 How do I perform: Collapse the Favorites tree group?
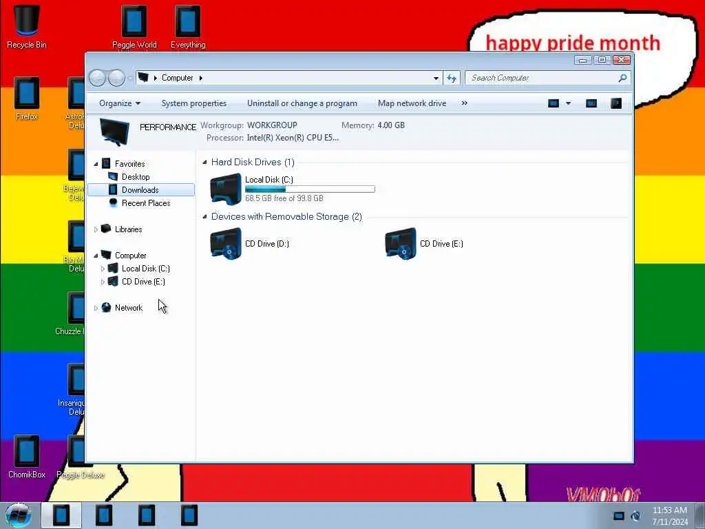coord(96,164)
